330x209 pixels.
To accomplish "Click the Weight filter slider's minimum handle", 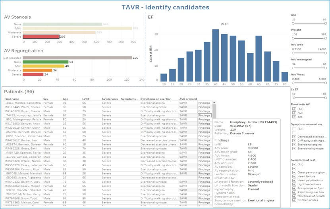I will coord(293,38).
